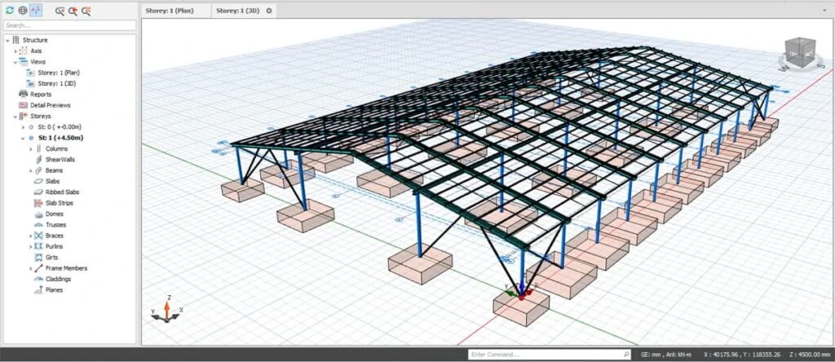Click the Frame Members icon
Screen dimensions: 835x362
coord(38,268)
